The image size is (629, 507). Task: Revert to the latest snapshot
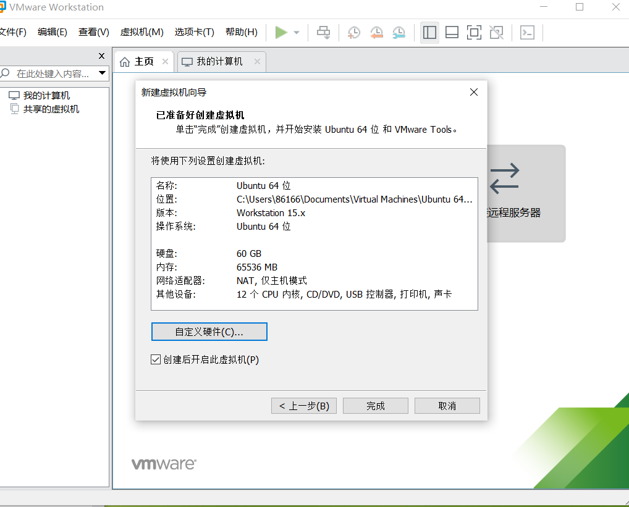pos(376,32)
